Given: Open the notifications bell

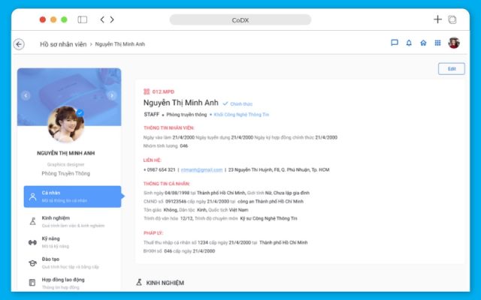Looking at the screenshot, I should (x=409, y=43).
